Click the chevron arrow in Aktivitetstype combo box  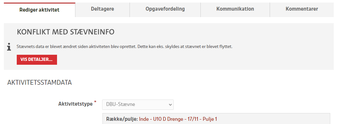coord(170,105)
